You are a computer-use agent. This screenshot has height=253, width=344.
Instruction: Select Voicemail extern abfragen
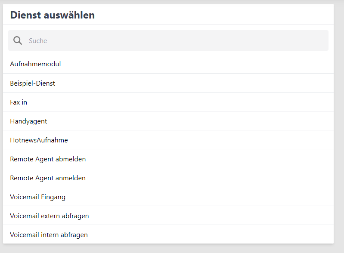coord(50,216)
